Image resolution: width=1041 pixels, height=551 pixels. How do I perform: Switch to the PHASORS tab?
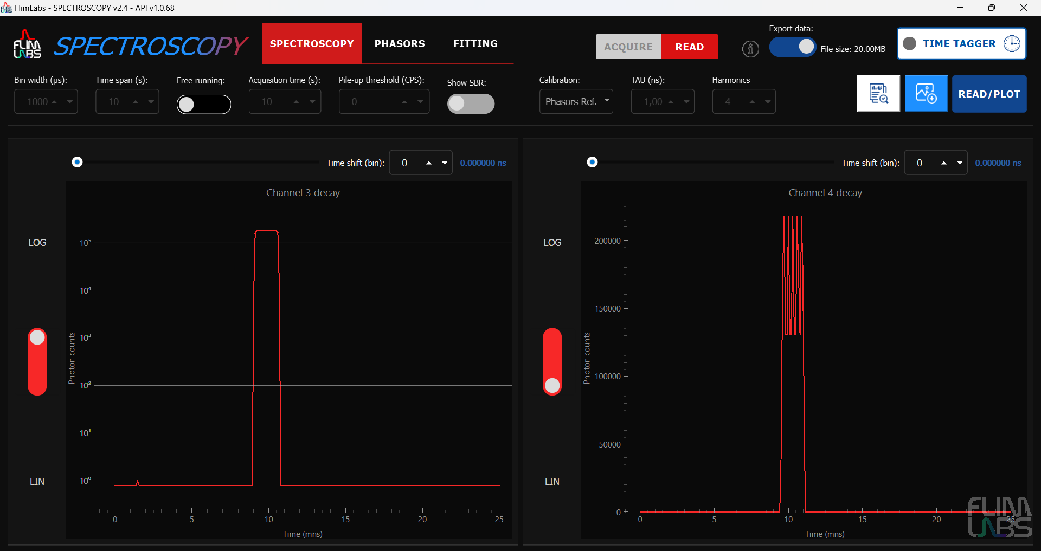[x=400, y=43]
